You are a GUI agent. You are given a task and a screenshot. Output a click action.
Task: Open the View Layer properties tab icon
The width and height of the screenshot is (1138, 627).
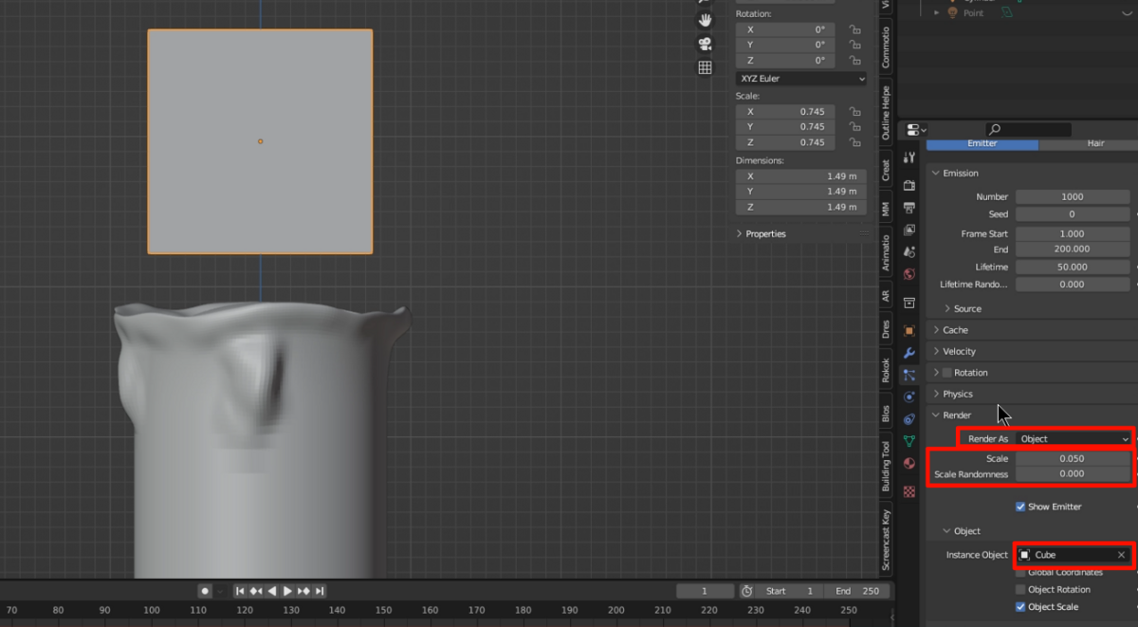[909, 230]
